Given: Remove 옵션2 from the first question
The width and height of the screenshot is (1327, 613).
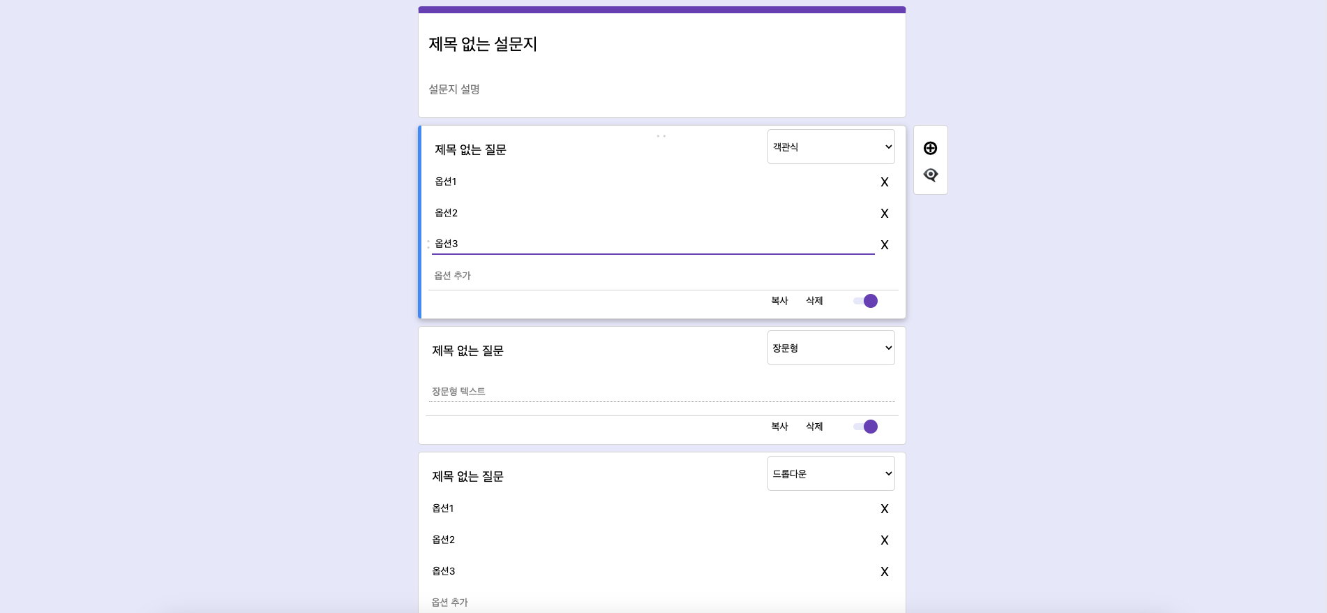Looking at the screenshot, I should click(884, 213).
